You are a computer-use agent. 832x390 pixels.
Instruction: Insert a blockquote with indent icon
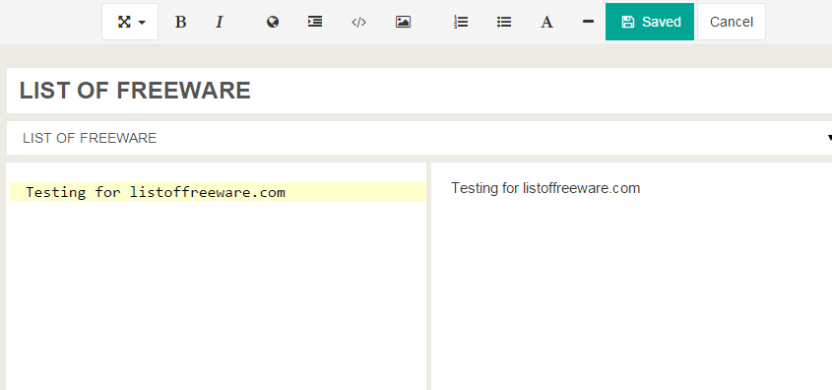coord(315,22)
